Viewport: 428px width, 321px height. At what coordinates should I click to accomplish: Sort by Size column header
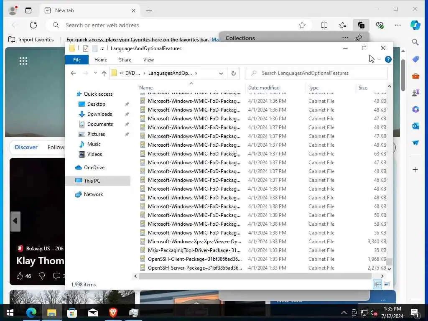tap(362, 88)
